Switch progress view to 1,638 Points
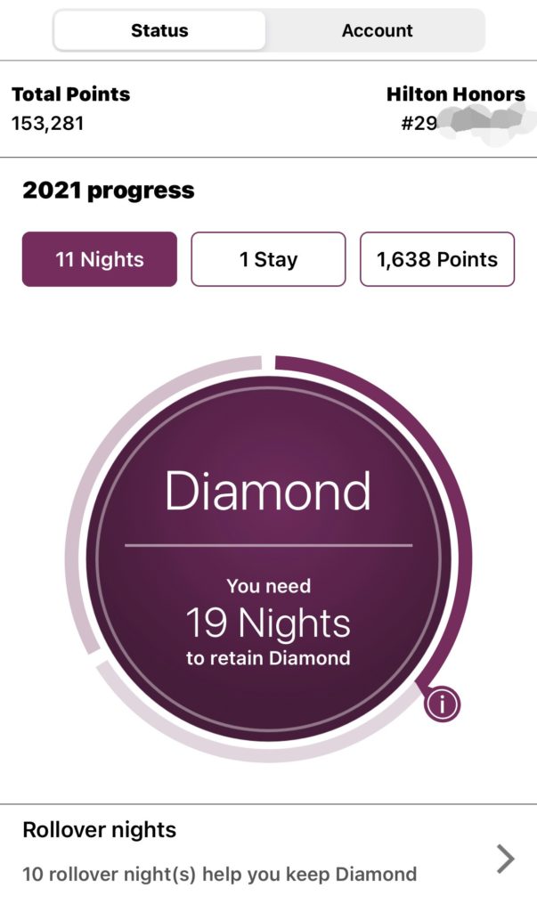Image resolution: width=537 pixels, height=912 pixels. (437, 259)
